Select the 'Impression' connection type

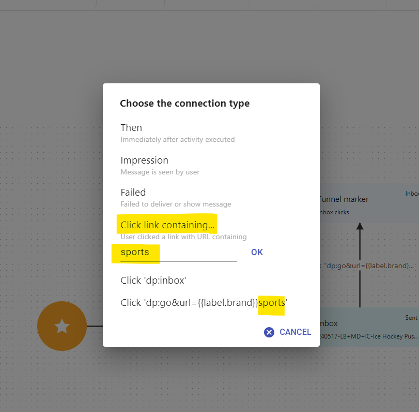coord(144,160)
